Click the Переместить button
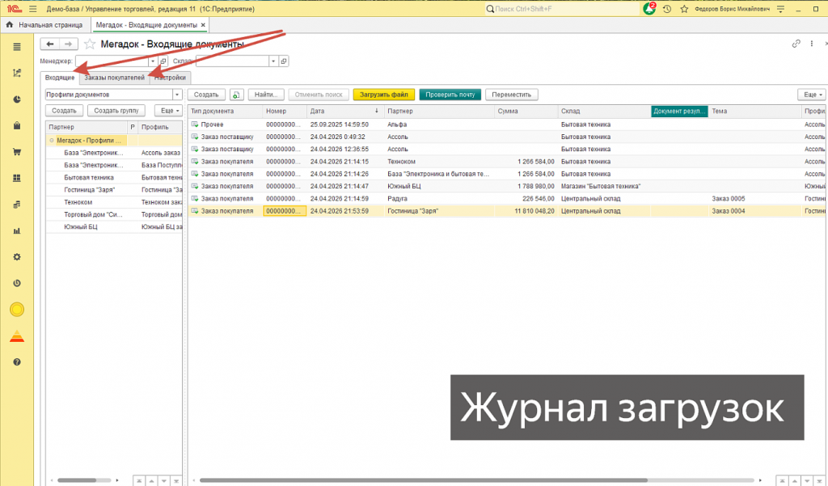 512,95
